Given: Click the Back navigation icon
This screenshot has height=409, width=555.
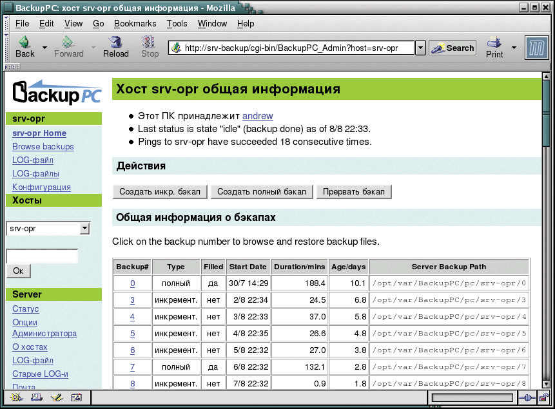Looking at the screenshot, I should pyautogui.click(x=25, y=46).
